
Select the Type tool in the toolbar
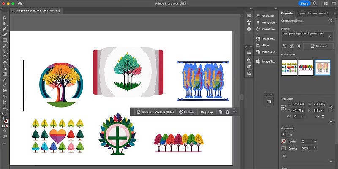[5, 51]
